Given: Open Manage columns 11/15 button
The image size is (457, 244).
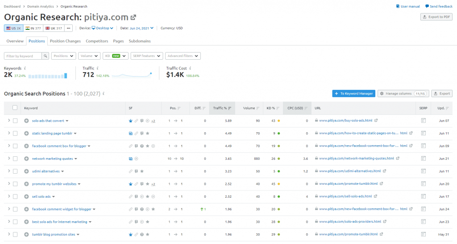Looking at the screenshot, I should coord(403,94).
